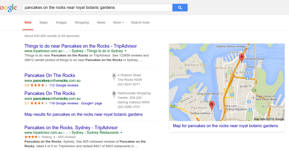Switch to the Web tab
Viewport: 289px width, 151px height.
pyautogui.click(x=28, y=22)
